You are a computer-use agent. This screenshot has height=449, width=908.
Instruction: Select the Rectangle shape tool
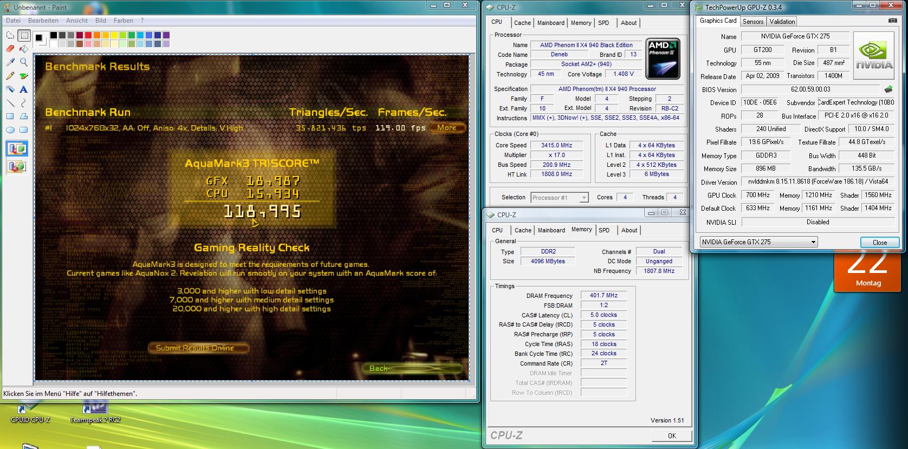pyautogui.click(x=10, y=116)
